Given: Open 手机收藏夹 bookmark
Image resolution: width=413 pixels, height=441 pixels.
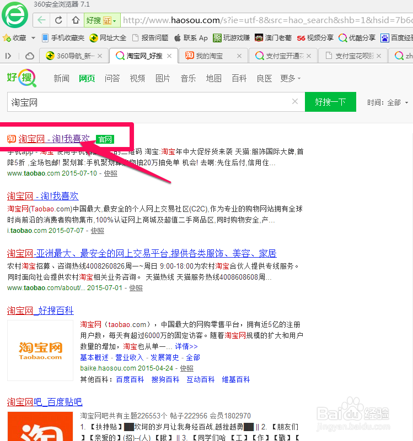Looking at the screenshot, I should (x=63, y=37).
